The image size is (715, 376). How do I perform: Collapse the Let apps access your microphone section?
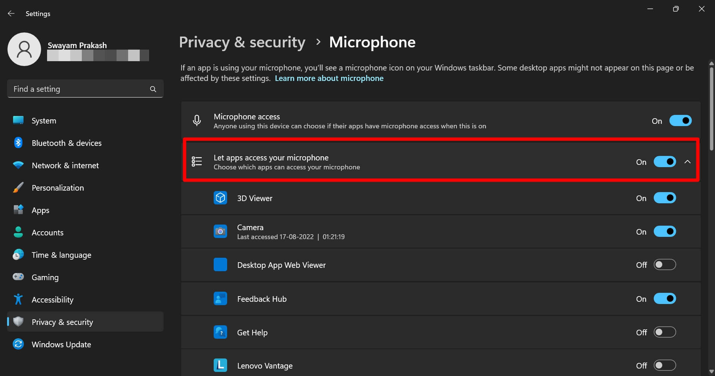(x=688, y=162)
